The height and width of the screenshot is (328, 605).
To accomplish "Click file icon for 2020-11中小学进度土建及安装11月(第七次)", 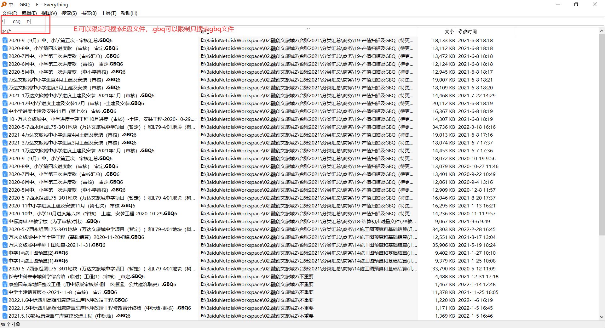I will 5,206.
